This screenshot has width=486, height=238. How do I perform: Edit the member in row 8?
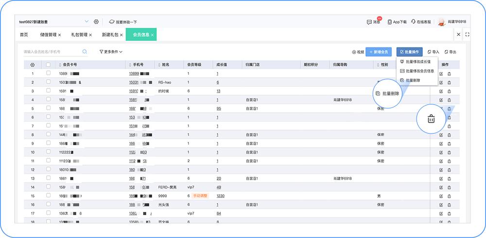tap(441, 135)
